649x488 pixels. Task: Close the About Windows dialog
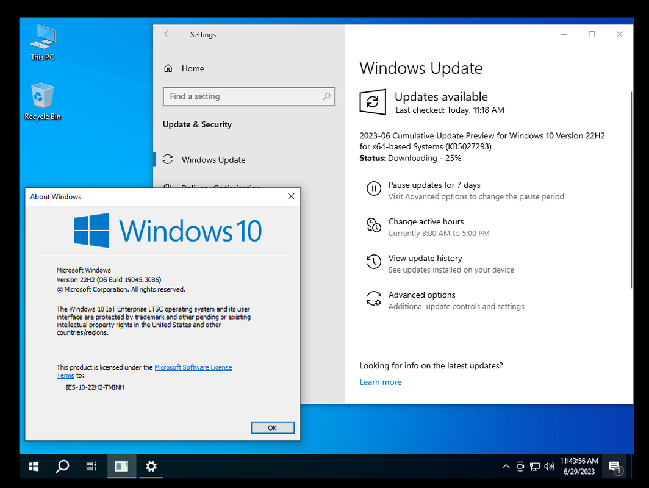tap(291, 196)
